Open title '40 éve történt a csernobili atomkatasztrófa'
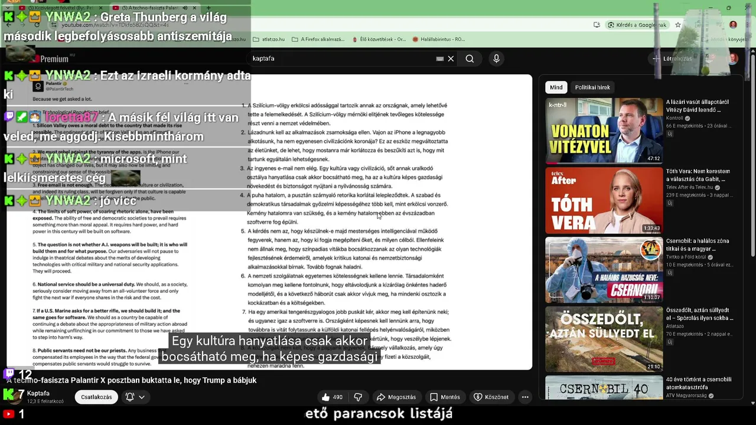Viewport: 756px width, 425px height. click(x=699, y=384)
